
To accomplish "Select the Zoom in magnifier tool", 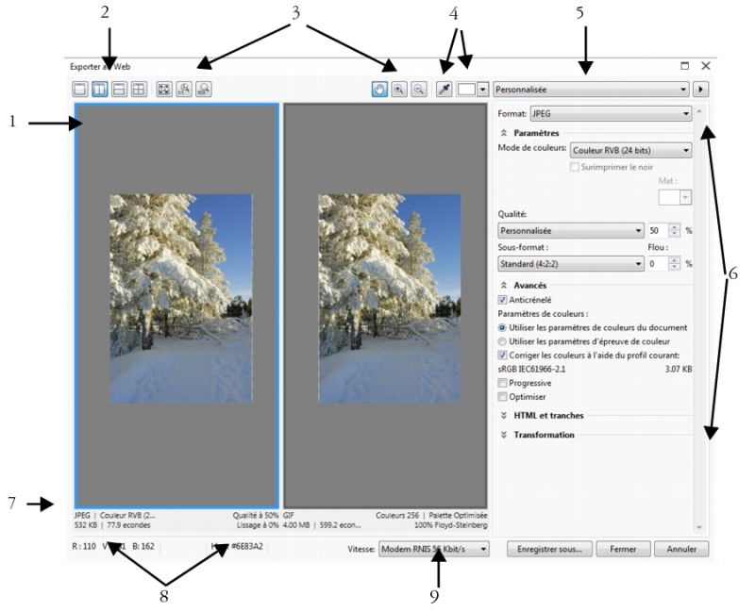I will (399, 89).
